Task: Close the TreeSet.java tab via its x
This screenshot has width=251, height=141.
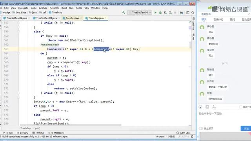Action: pos(81,18)
